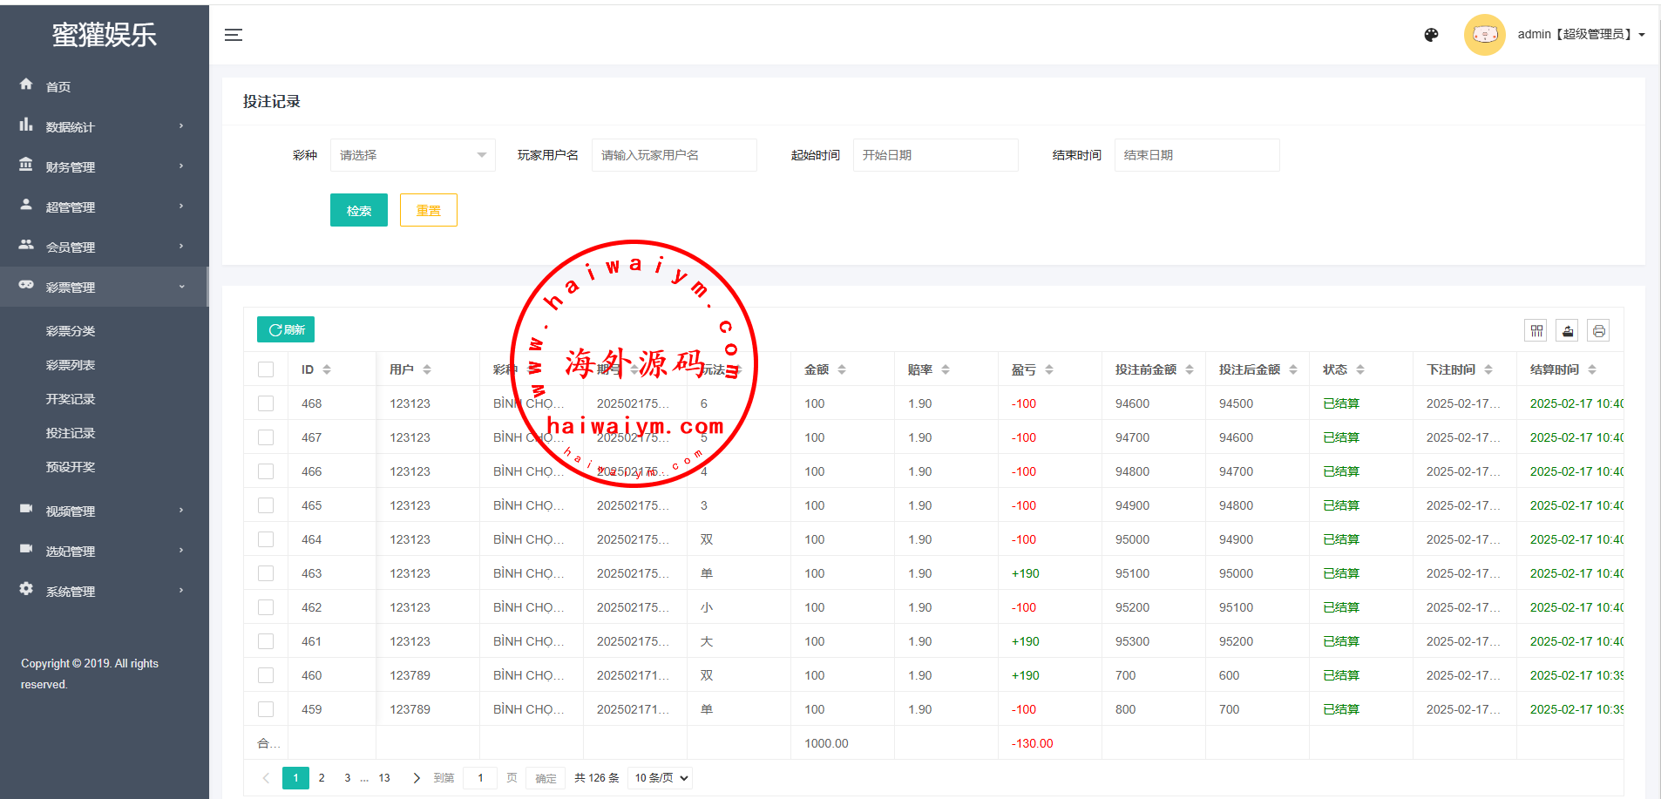Open 预设开奖 in the sidebar submenu
This screenshot has width=1661, height=799.
click(71, 467)
